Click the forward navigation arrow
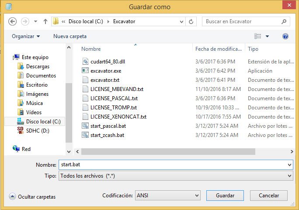Viewport: 299px width, 210px height. [25, 21]
